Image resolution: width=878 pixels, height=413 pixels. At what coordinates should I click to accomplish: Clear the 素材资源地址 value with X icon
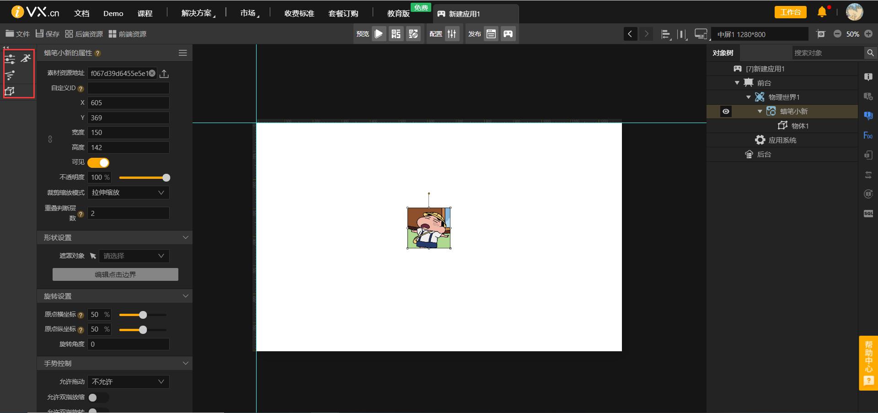click(x=152, y=73)
